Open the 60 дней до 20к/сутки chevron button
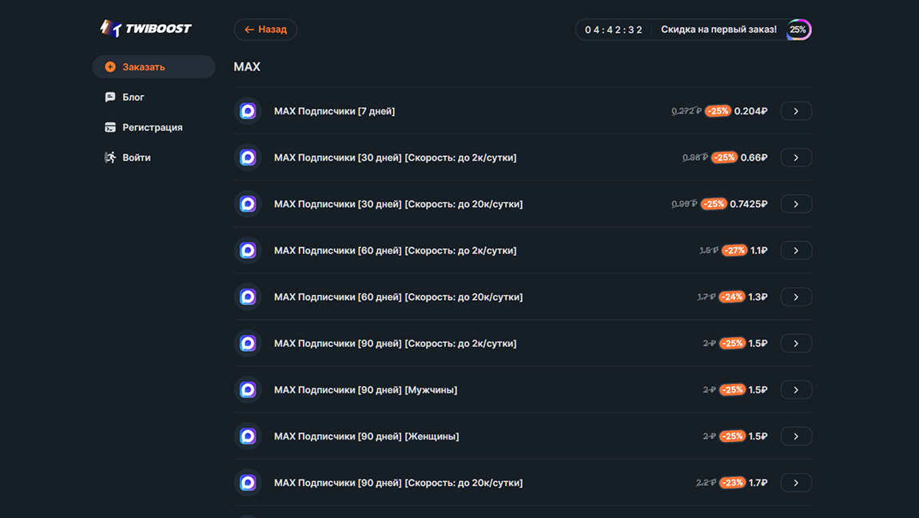 (796, 297)
